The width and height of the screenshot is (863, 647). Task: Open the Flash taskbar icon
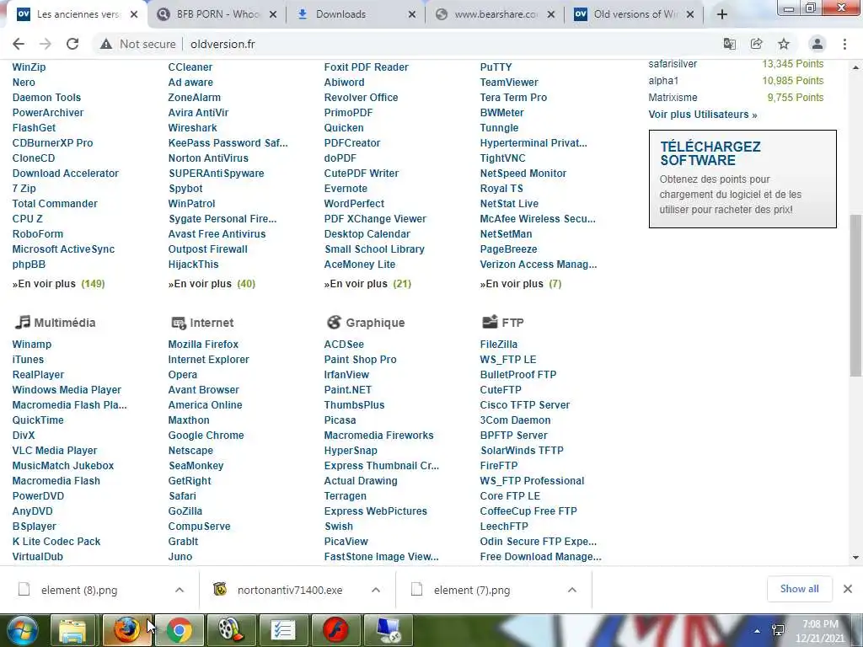pos(335,630)
